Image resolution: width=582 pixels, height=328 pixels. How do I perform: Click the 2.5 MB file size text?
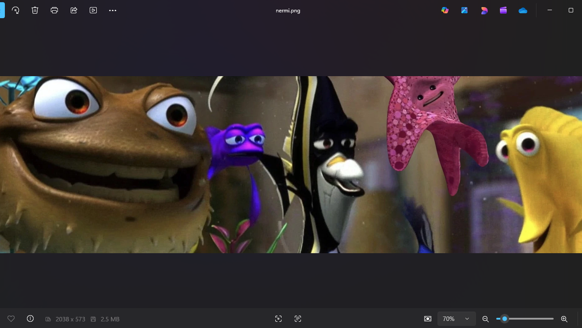tap(110, 319)
